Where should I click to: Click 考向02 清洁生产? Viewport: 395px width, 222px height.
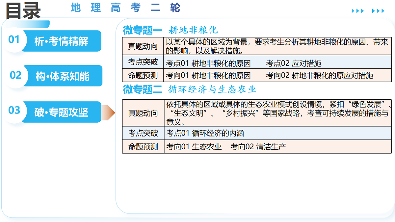click(258, 147)
